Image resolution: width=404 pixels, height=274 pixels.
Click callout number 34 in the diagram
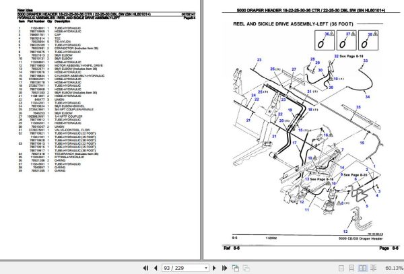(x=368, y=97)
